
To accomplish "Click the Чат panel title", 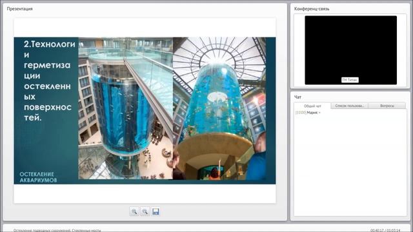I will (x=297, y=97).
